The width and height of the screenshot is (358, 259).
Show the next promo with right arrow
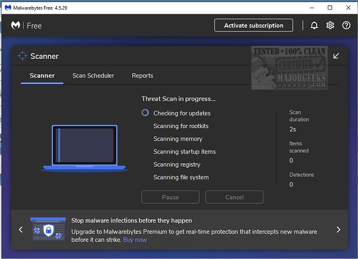pos(338,230)
